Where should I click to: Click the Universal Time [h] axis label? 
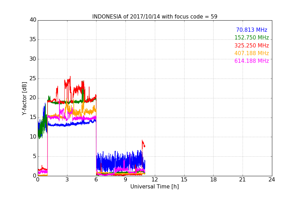click(x=154, y=186)
